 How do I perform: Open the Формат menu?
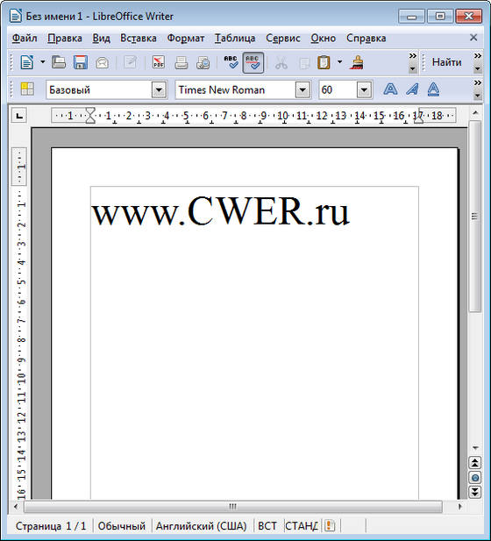[x=186, y=38]
